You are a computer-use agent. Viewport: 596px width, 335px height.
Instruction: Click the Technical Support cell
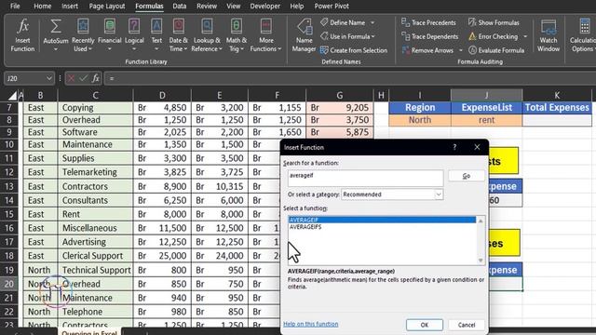click(95, 270)
